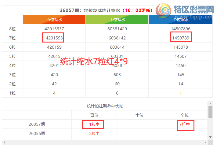Click value 60 in 2粒 row
The width and height of the screenshot is (217, 149).
tap(117, 84)
